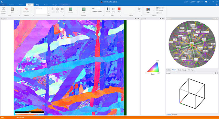
Task: Click the 2 mm scale bar
Action: click(29, 112)
